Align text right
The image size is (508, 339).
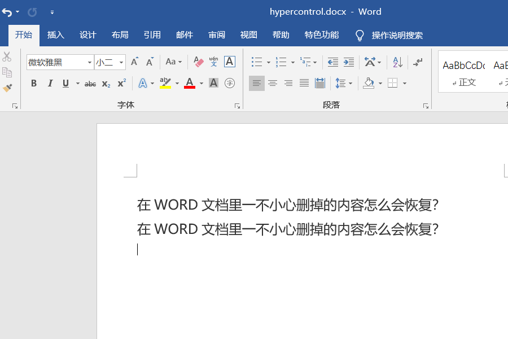point(288,84)
